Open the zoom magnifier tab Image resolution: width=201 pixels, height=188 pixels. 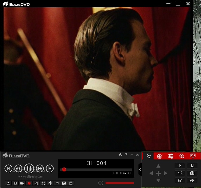coord(182,156)
